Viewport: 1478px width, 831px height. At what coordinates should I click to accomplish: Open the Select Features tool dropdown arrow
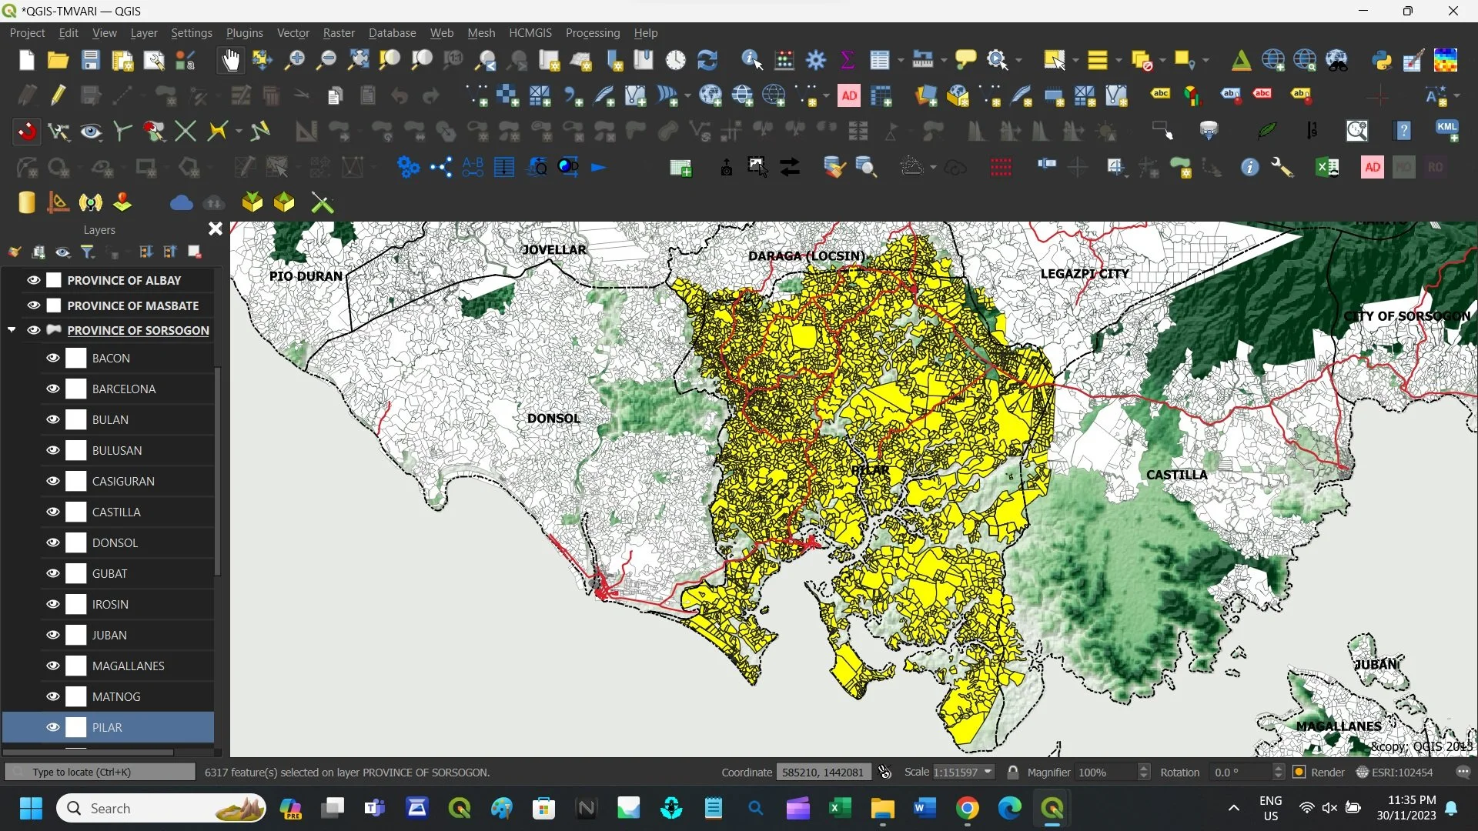coord(1075,60)
